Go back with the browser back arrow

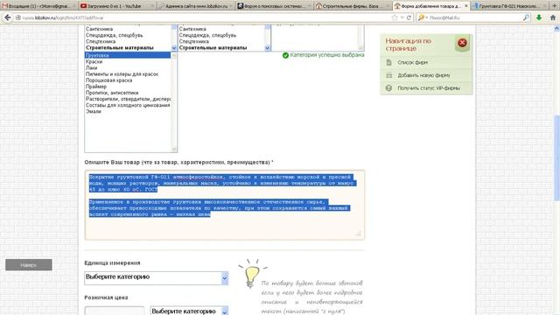(x=8, y=17)
